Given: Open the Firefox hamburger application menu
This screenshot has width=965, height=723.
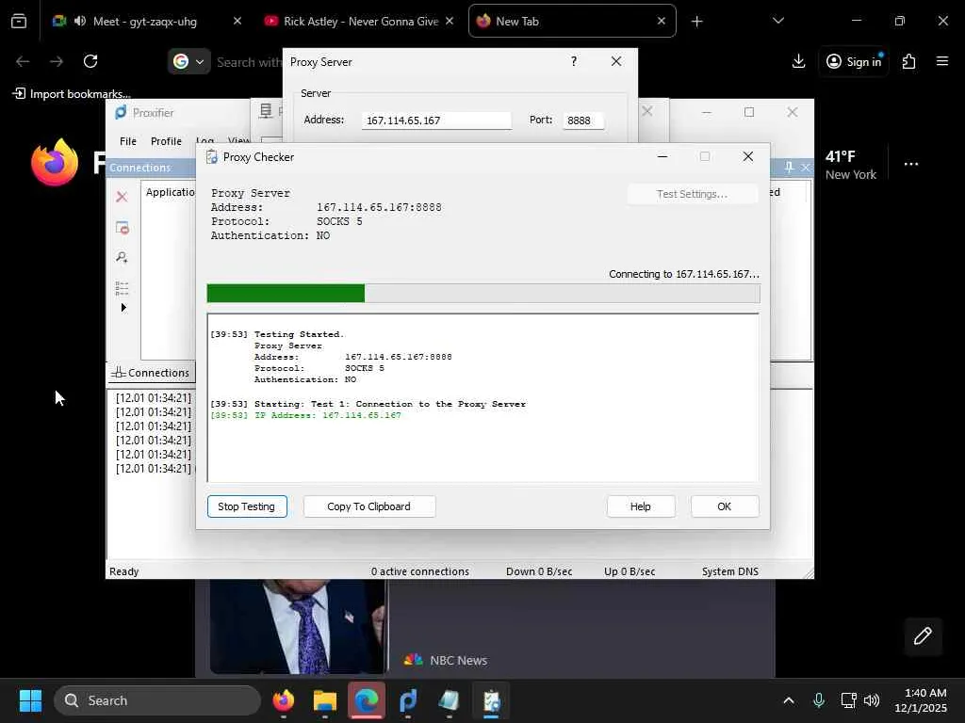Looking at the screenshot, I should coord(941,61).
